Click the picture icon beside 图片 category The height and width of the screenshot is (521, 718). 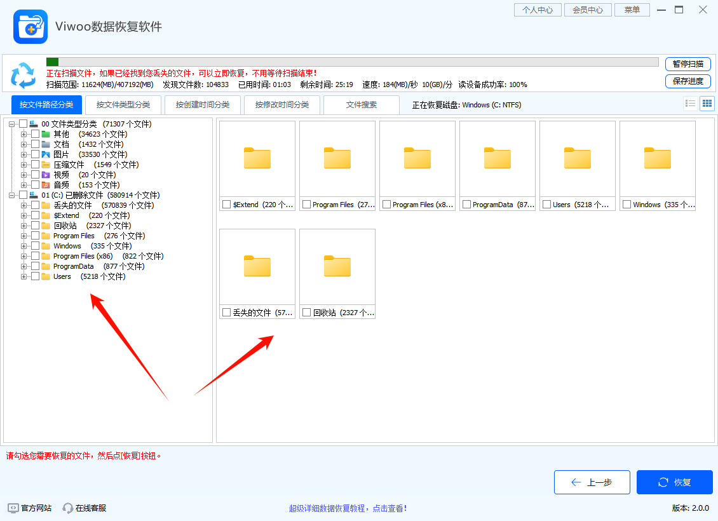click(46, 154)
